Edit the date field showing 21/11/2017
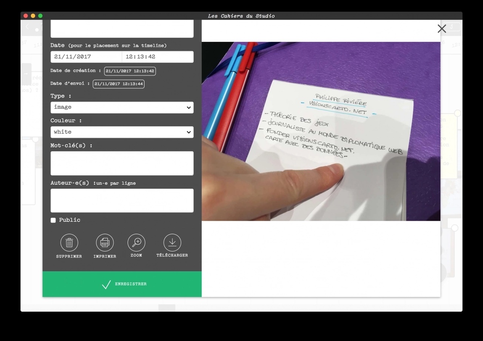Viewport: 483px width, 341px height. point(86,57)
